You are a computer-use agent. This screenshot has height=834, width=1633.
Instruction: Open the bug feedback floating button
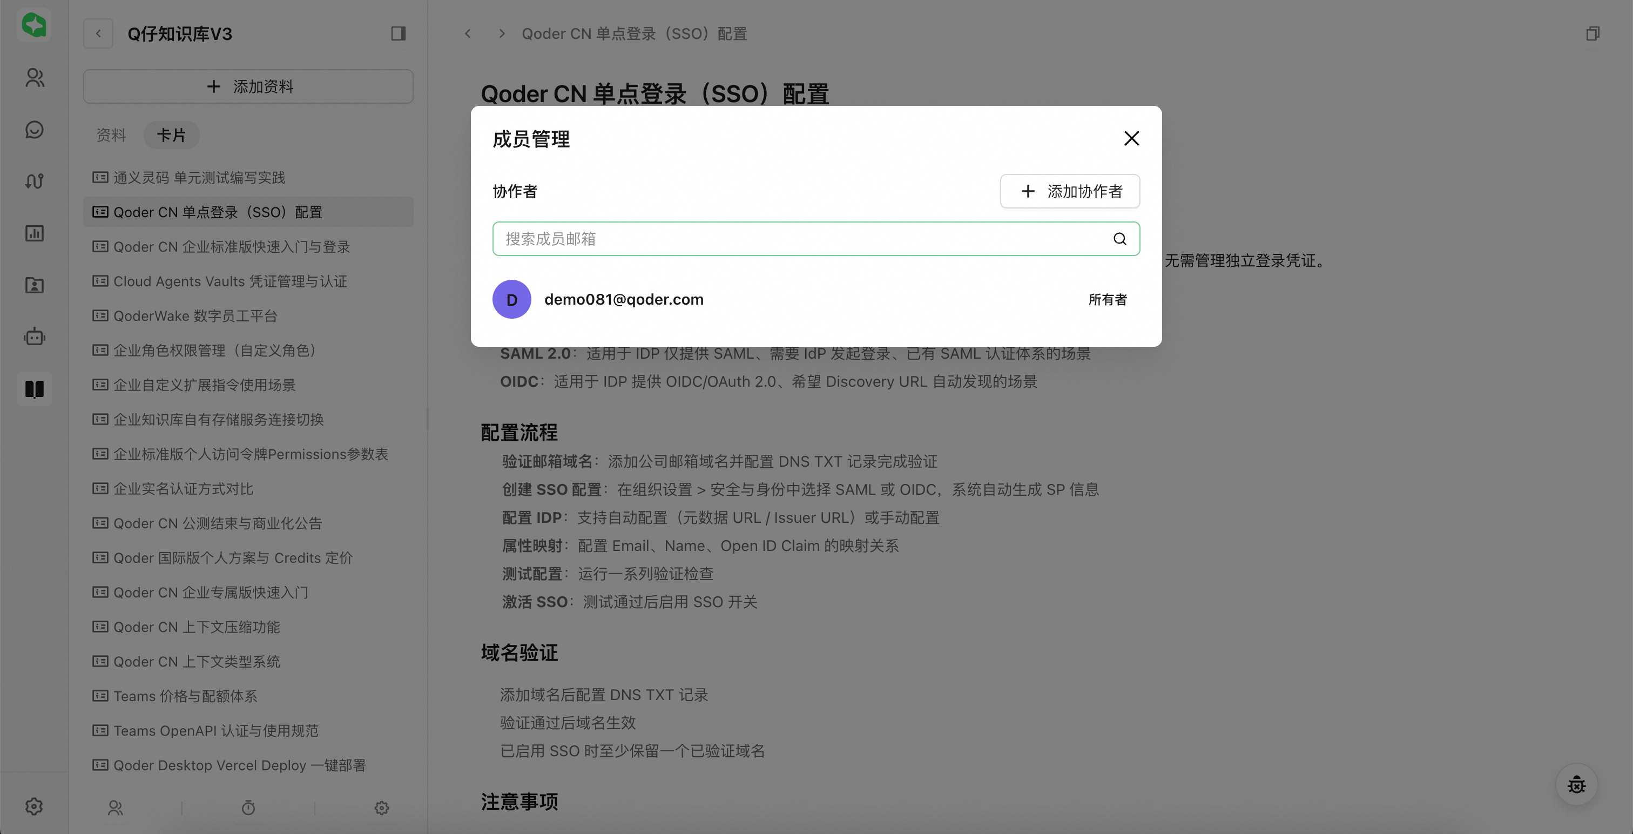coord(1577,784)
